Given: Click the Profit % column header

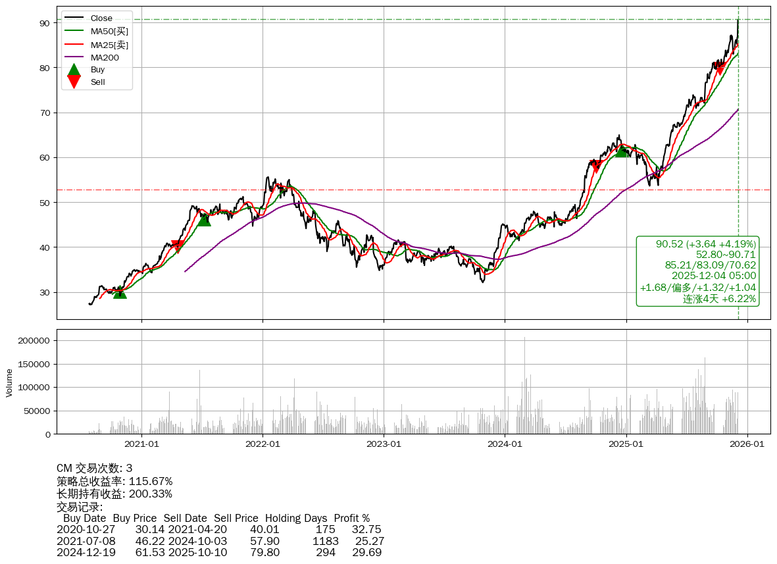Looking at the screenshot, I should click(x=351, y=519).
